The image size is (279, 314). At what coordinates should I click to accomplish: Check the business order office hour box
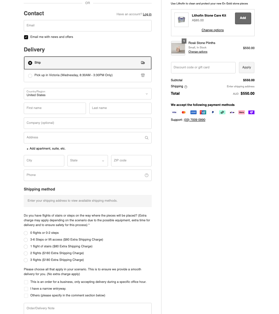(26, 282)
